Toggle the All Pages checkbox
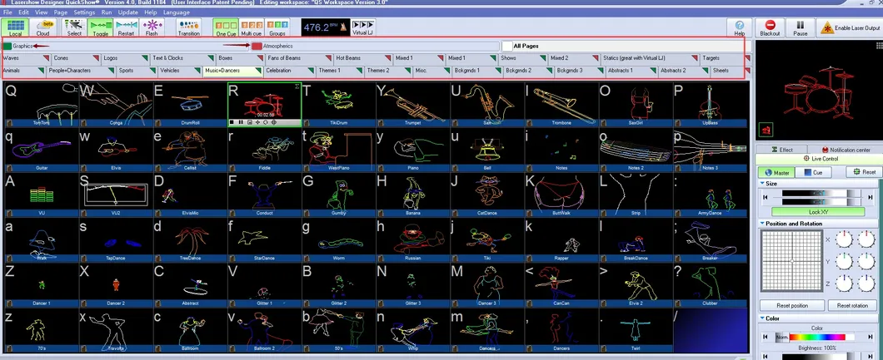 click(x=507, y=47)
